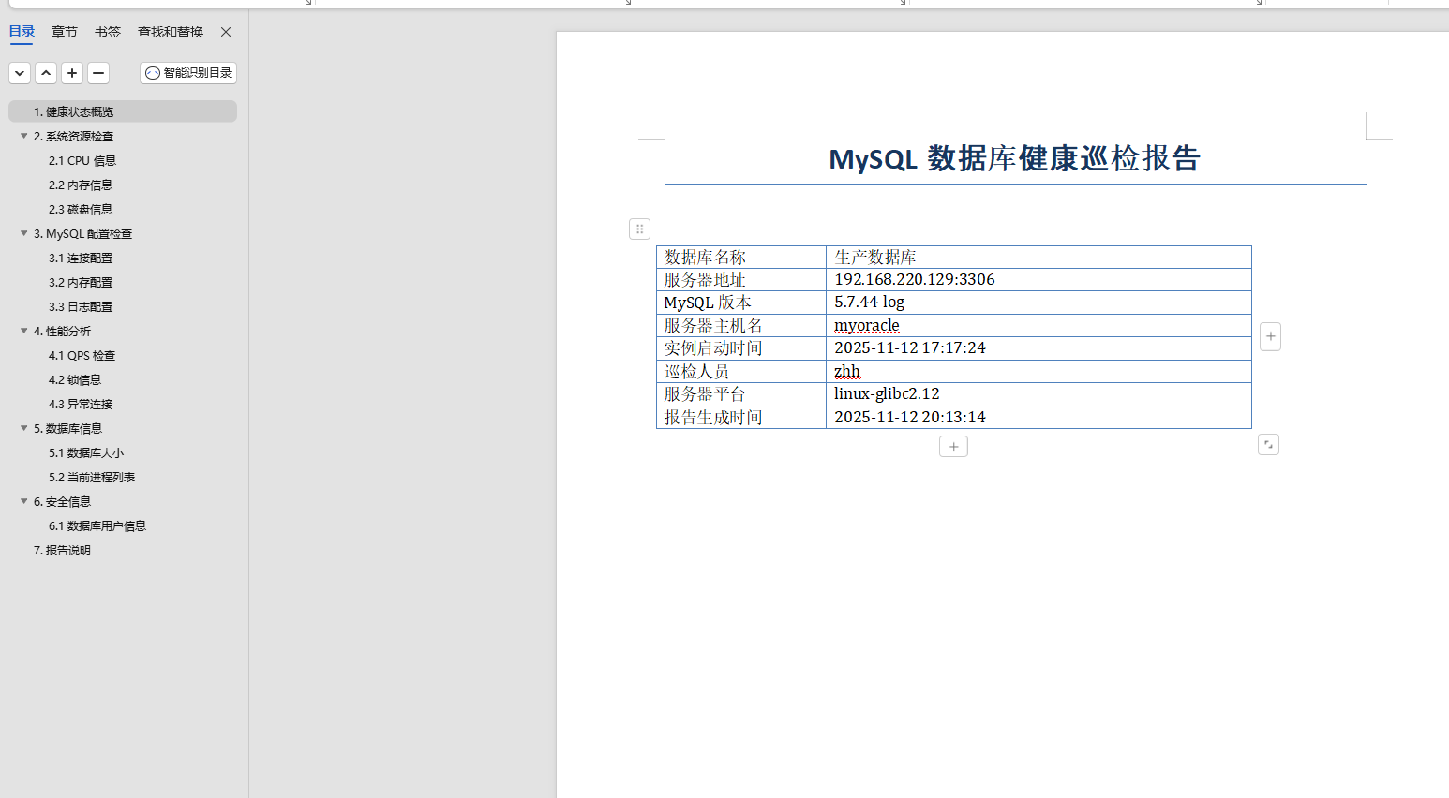Viewport: 1449px width, 798px height.
Task: Open the 查找和替换 tab
Action: (171, 32)
